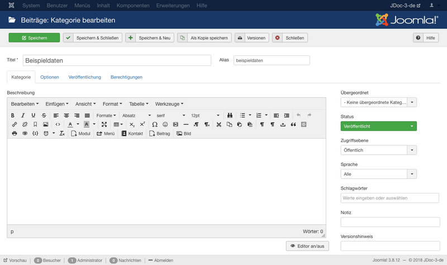
Task: Insert horizontal line
Action: tap(186, 124)
